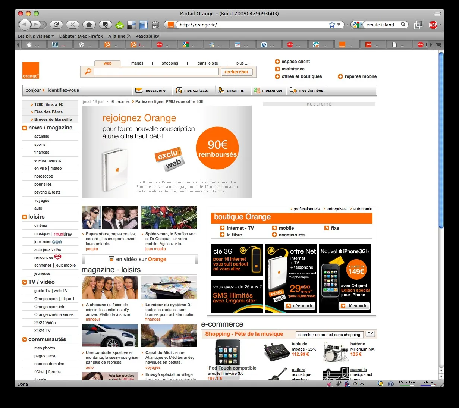Open the assistance link
This screenshot has width=459, height=408.
point(290,69)
